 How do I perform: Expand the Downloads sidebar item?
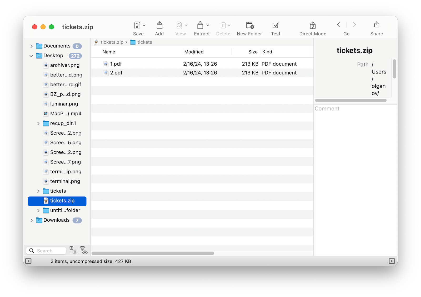point(32,220)
